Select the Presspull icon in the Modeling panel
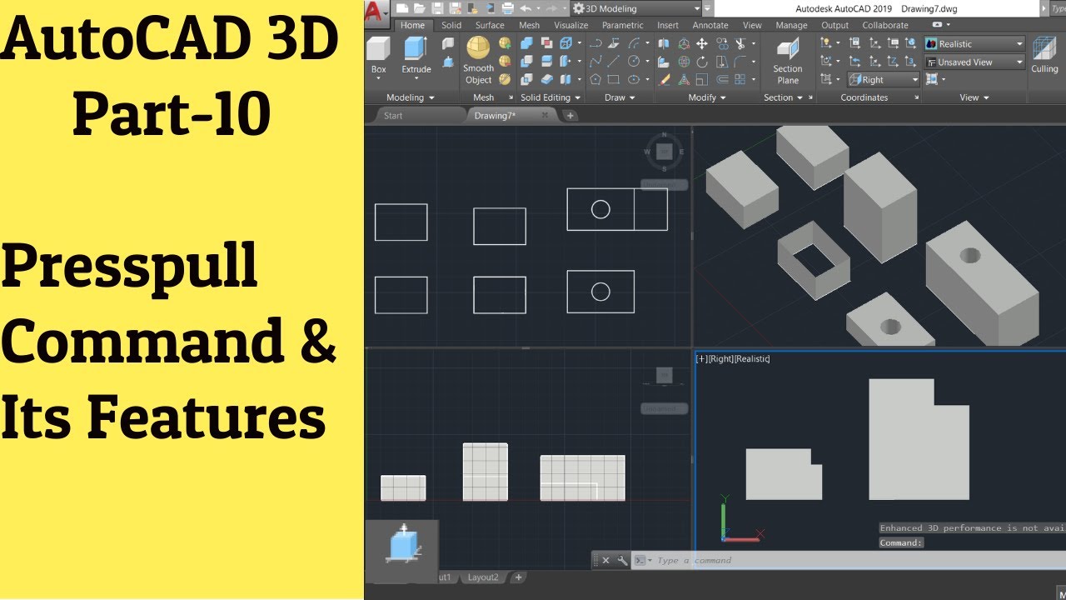Viewport: 1066px width, 600px height. (x=448, y=62)
